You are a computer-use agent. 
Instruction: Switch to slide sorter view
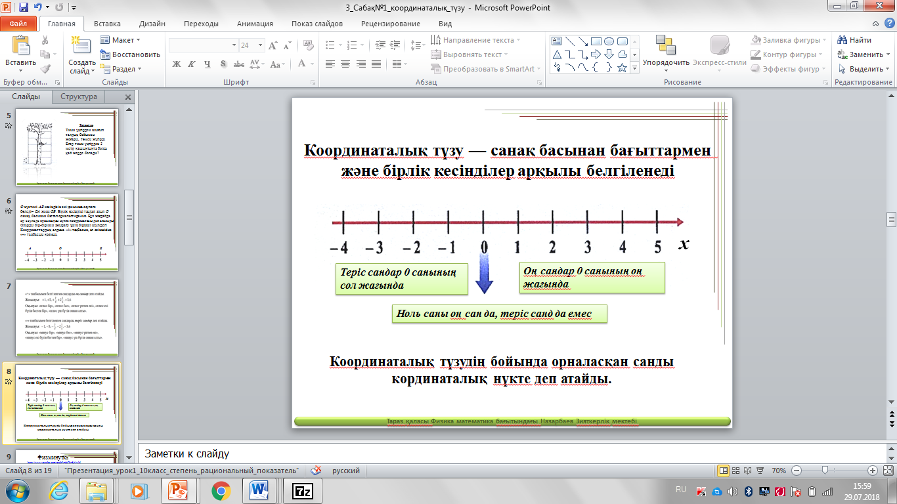(x=735, y=471)
